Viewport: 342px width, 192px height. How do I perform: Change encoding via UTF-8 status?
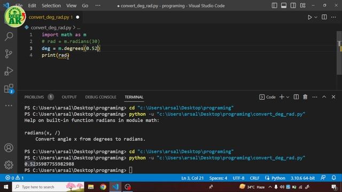pos(238,178)
